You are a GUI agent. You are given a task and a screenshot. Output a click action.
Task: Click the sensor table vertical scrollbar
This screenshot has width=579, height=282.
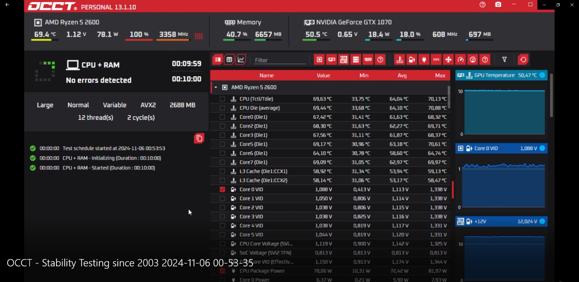(x=449, y=97)
